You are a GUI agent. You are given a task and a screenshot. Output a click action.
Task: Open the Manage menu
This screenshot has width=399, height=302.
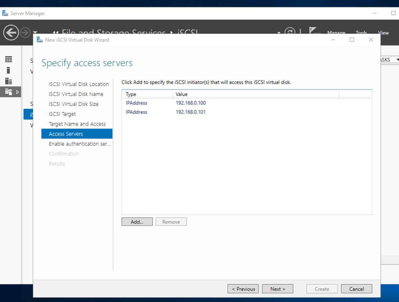coord(336,32)
